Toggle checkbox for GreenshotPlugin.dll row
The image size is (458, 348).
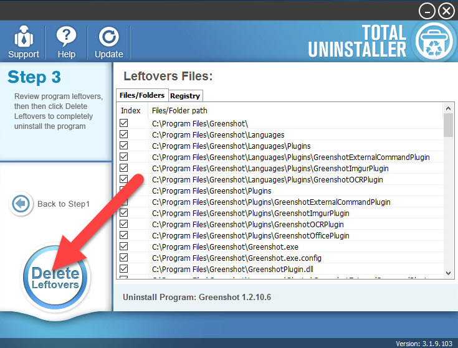[x=124, y=269]
